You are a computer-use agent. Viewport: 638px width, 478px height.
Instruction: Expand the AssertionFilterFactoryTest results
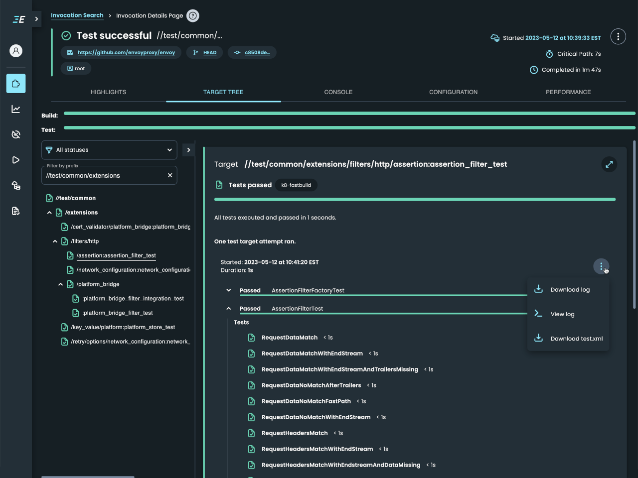pos(228,290)
